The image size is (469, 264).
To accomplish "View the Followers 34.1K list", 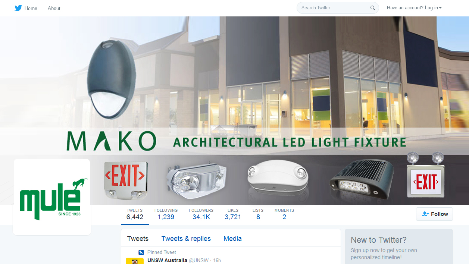I will click(x=201, y=214).
